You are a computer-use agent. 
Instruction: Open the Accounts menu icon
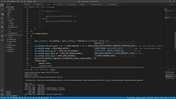click(2, 90)
